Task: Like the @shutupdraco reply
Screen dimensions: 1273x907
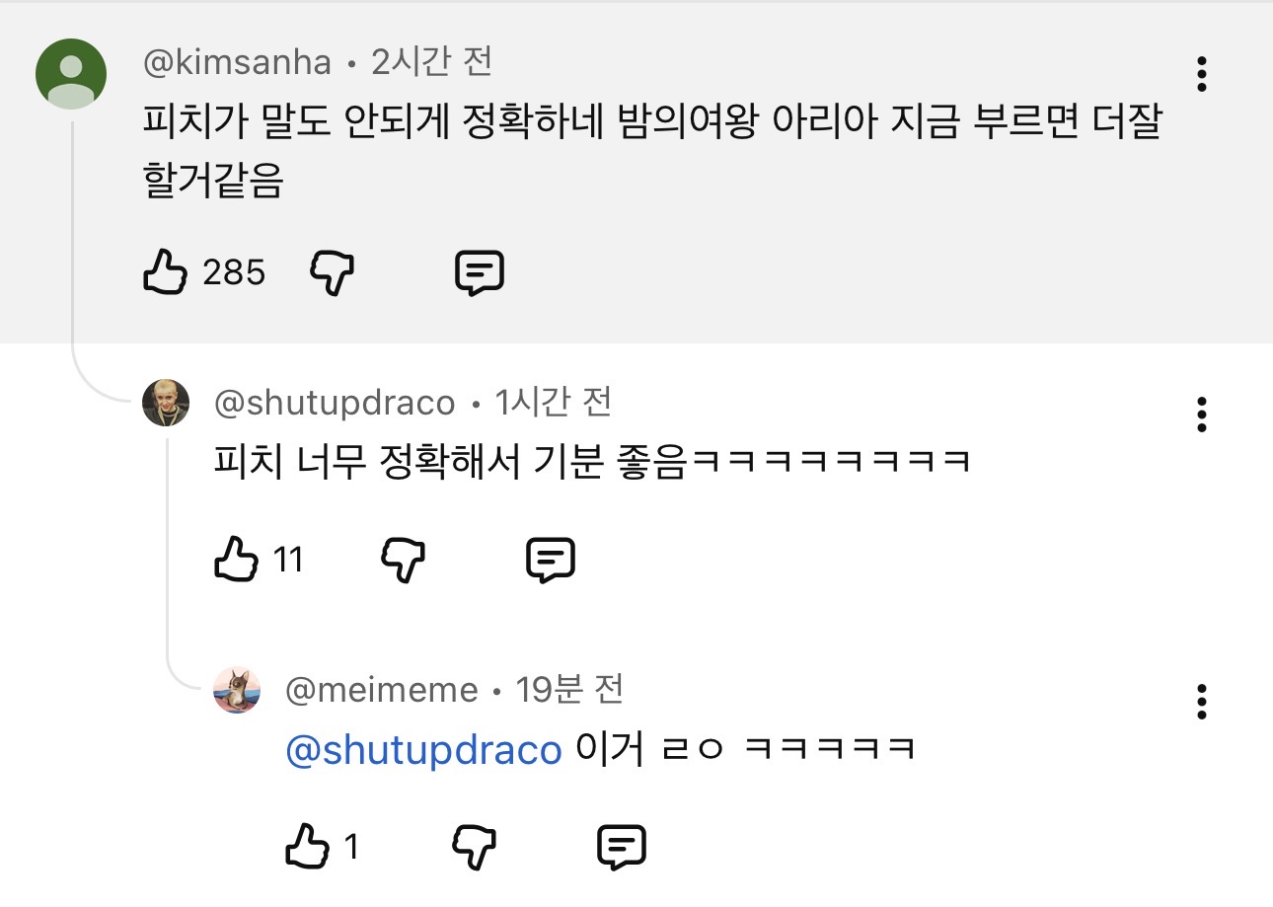Action: pyautogui.click(x=236, y=560)
